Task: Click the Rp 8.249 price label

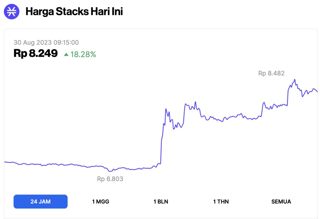Action: pos(36,53)
